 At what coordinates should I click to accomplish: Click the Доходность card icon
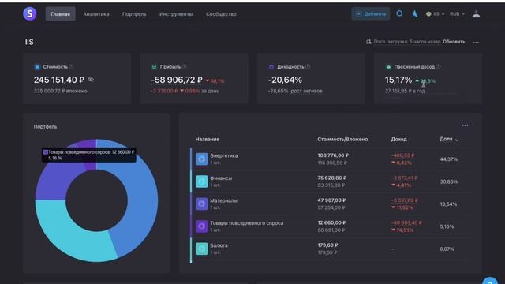coord(271,67)
